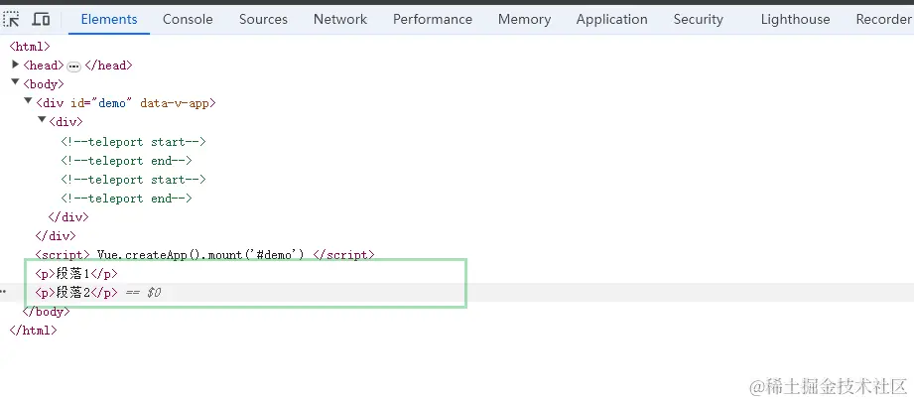Expand the head element arrow
The height and width of the screenshot is (403, 914).
(16, 65)
